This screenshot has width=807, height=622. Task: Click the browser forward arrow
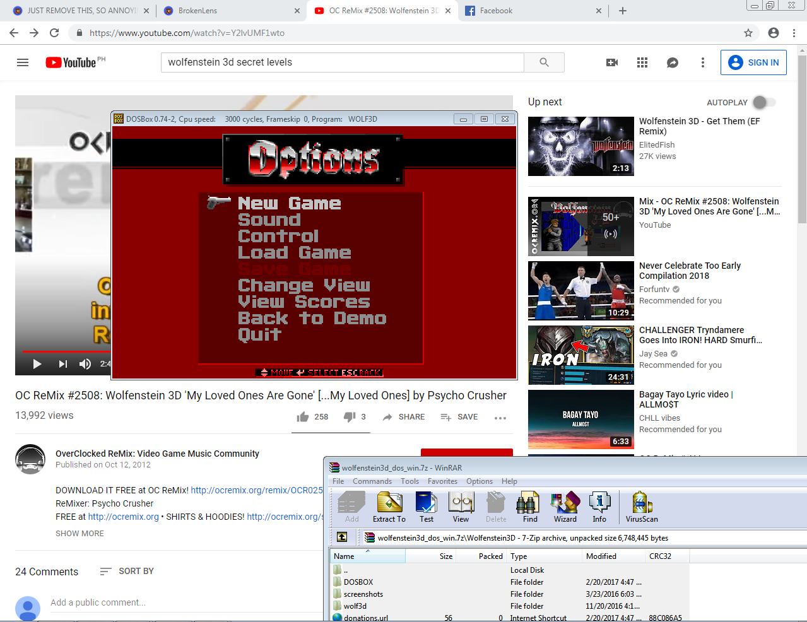(x=34, y=33)
